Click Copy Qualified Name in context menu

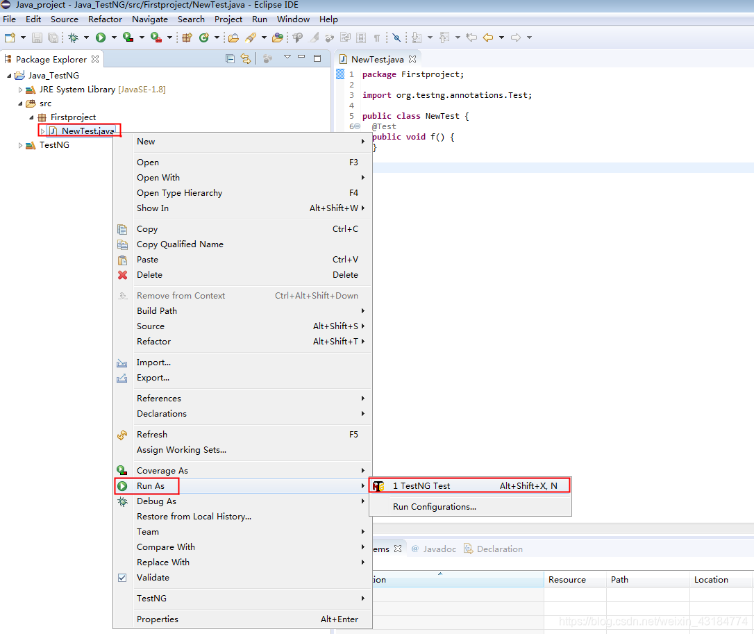coord(243,244)
